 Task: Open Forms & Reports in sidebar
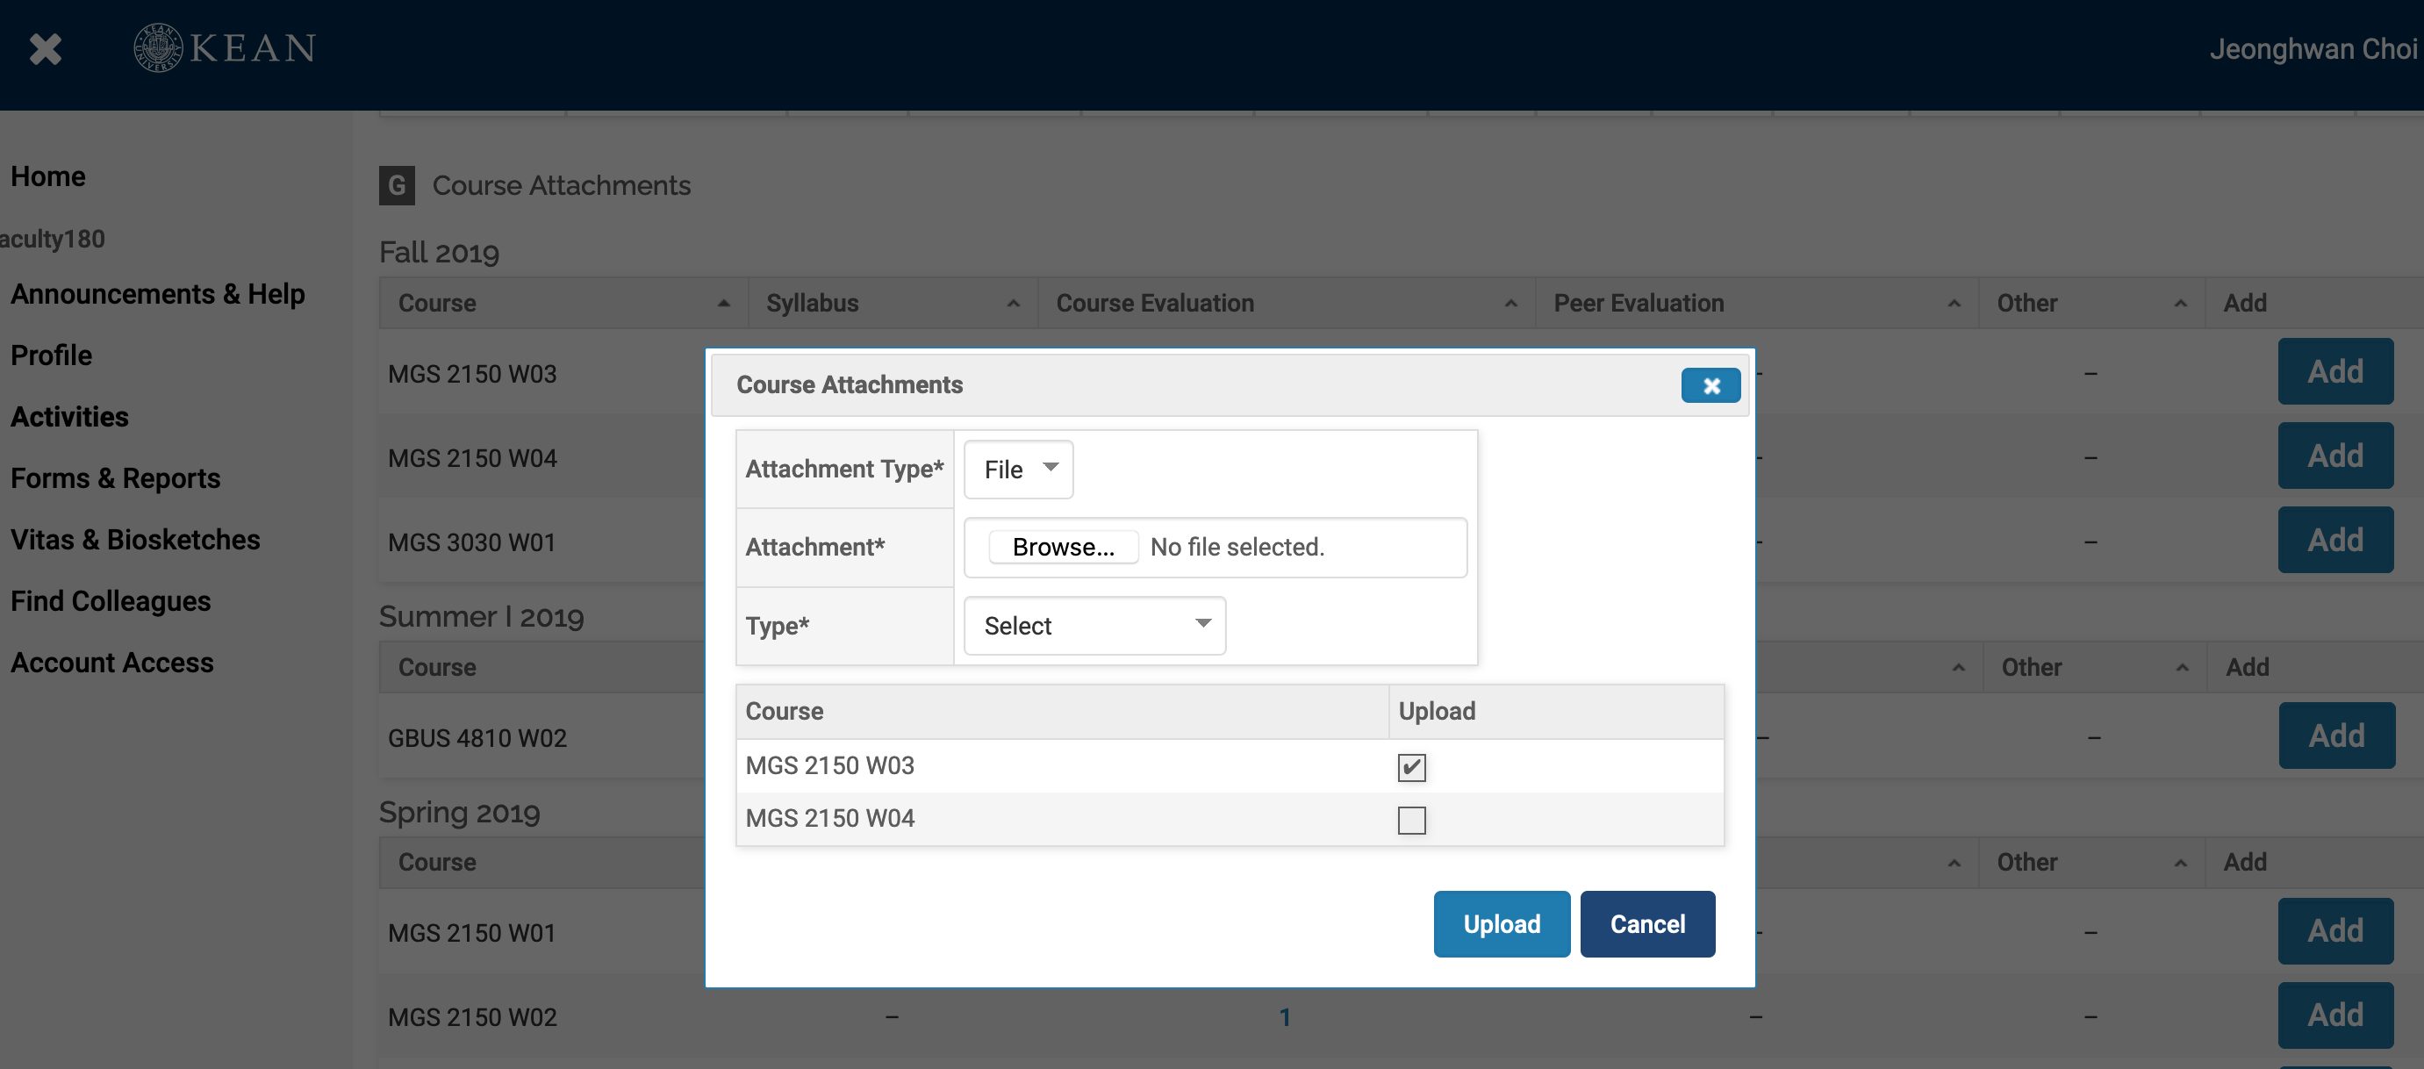(x=115, y=478)
